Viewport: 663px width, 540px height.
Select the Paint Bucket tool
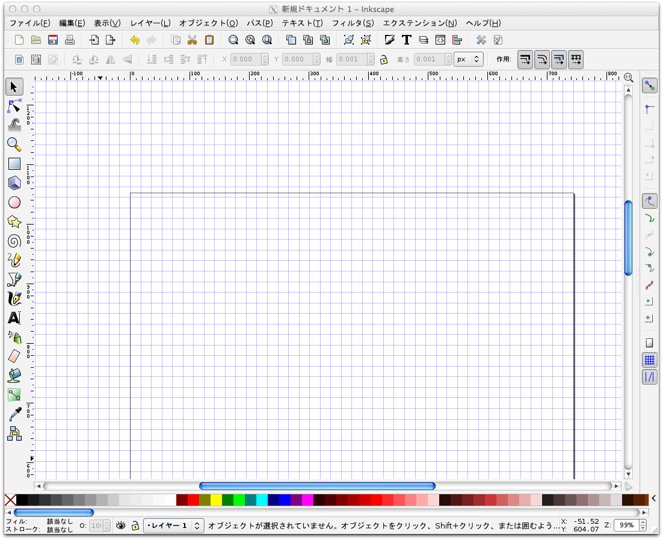[14, 376]
